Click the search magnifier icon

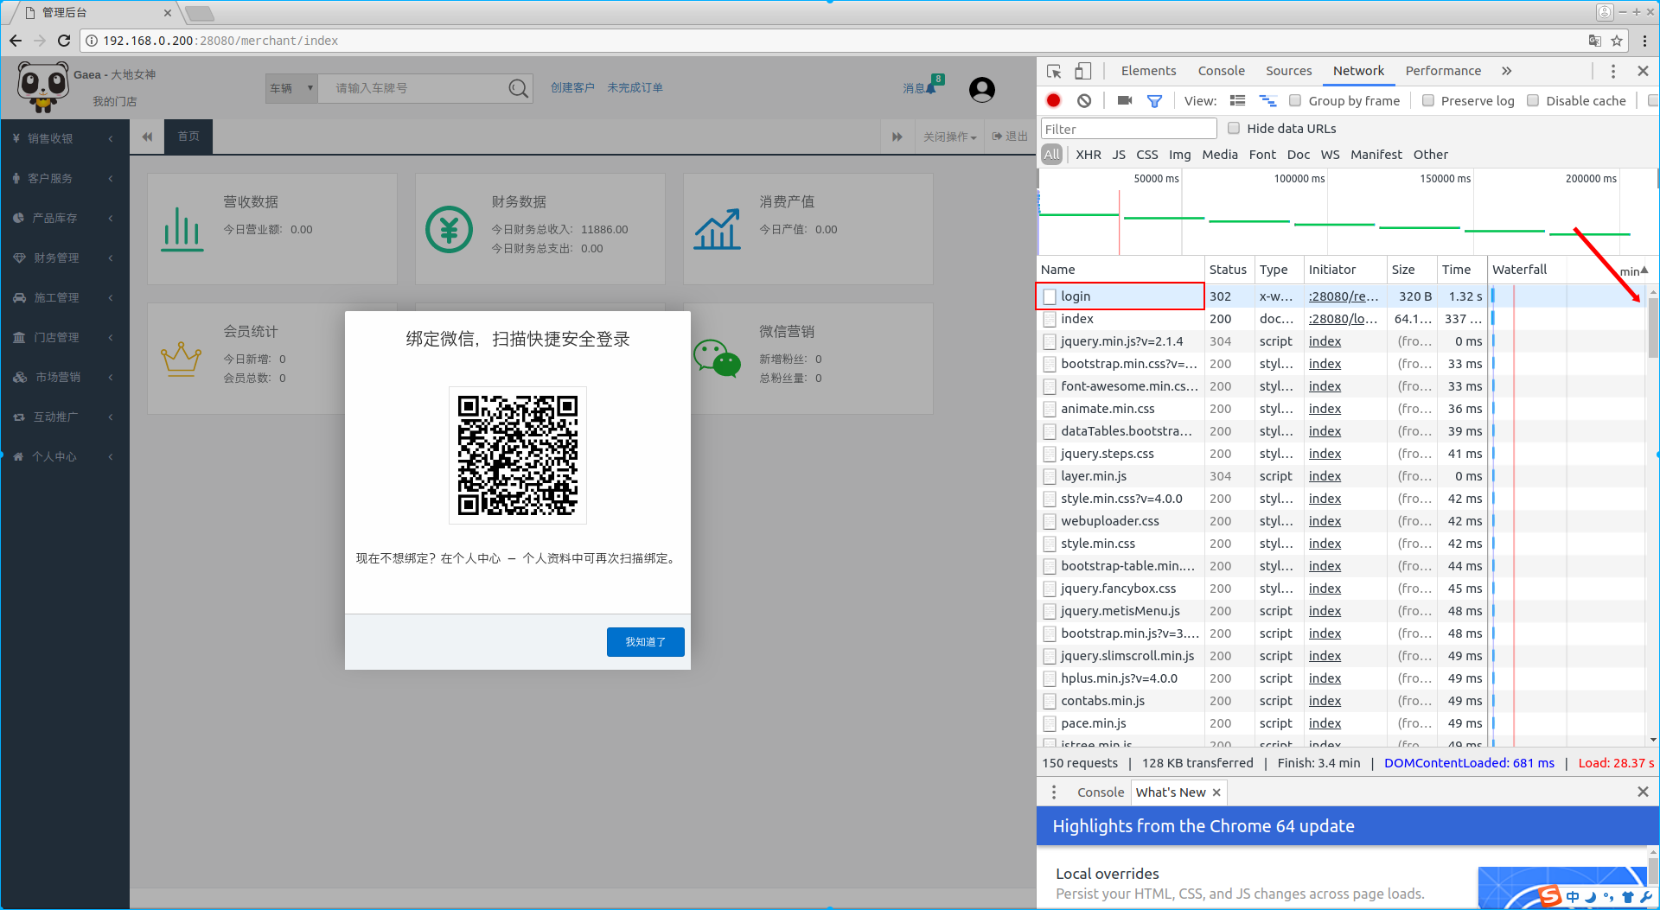pyautogui.click(x=518, y=88)
